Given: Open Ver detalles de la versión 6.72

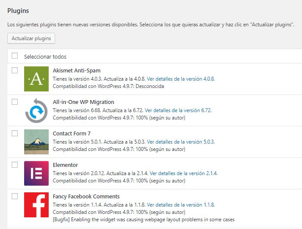Looking at the screenshot, I should pyautogui.click(x=178, y=110).
